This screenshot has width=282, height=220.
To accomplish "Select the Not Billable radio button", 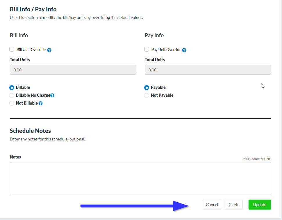I will [x=12, y=103].
